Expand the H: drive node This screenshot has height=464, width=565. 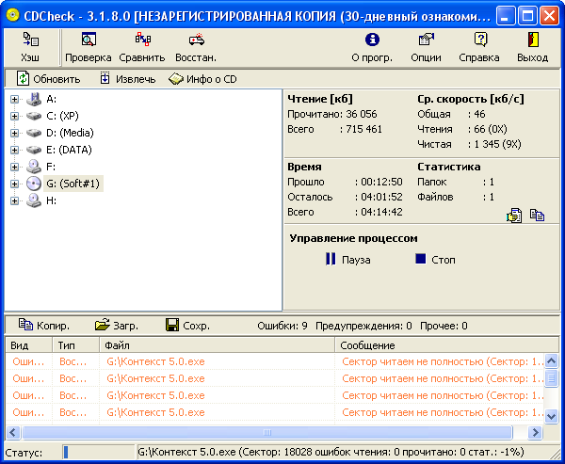point(14,200)
